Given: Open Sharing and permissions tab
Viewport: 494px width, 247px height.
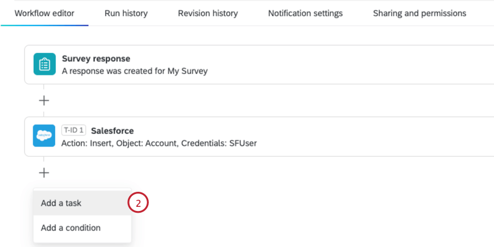Looking at the screenshot, I should (419, 13).
